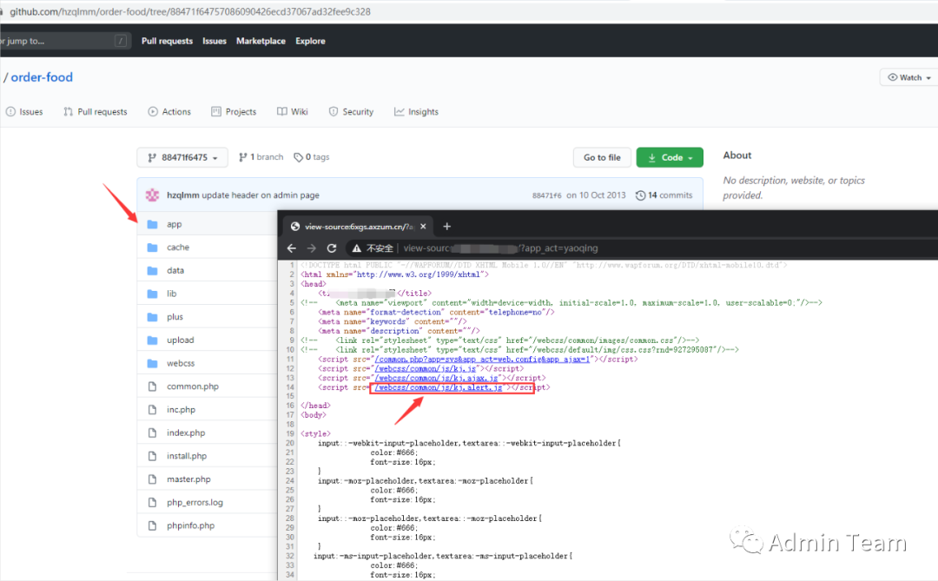
Task: Click the not-secure warning icon
Action: 357,248
